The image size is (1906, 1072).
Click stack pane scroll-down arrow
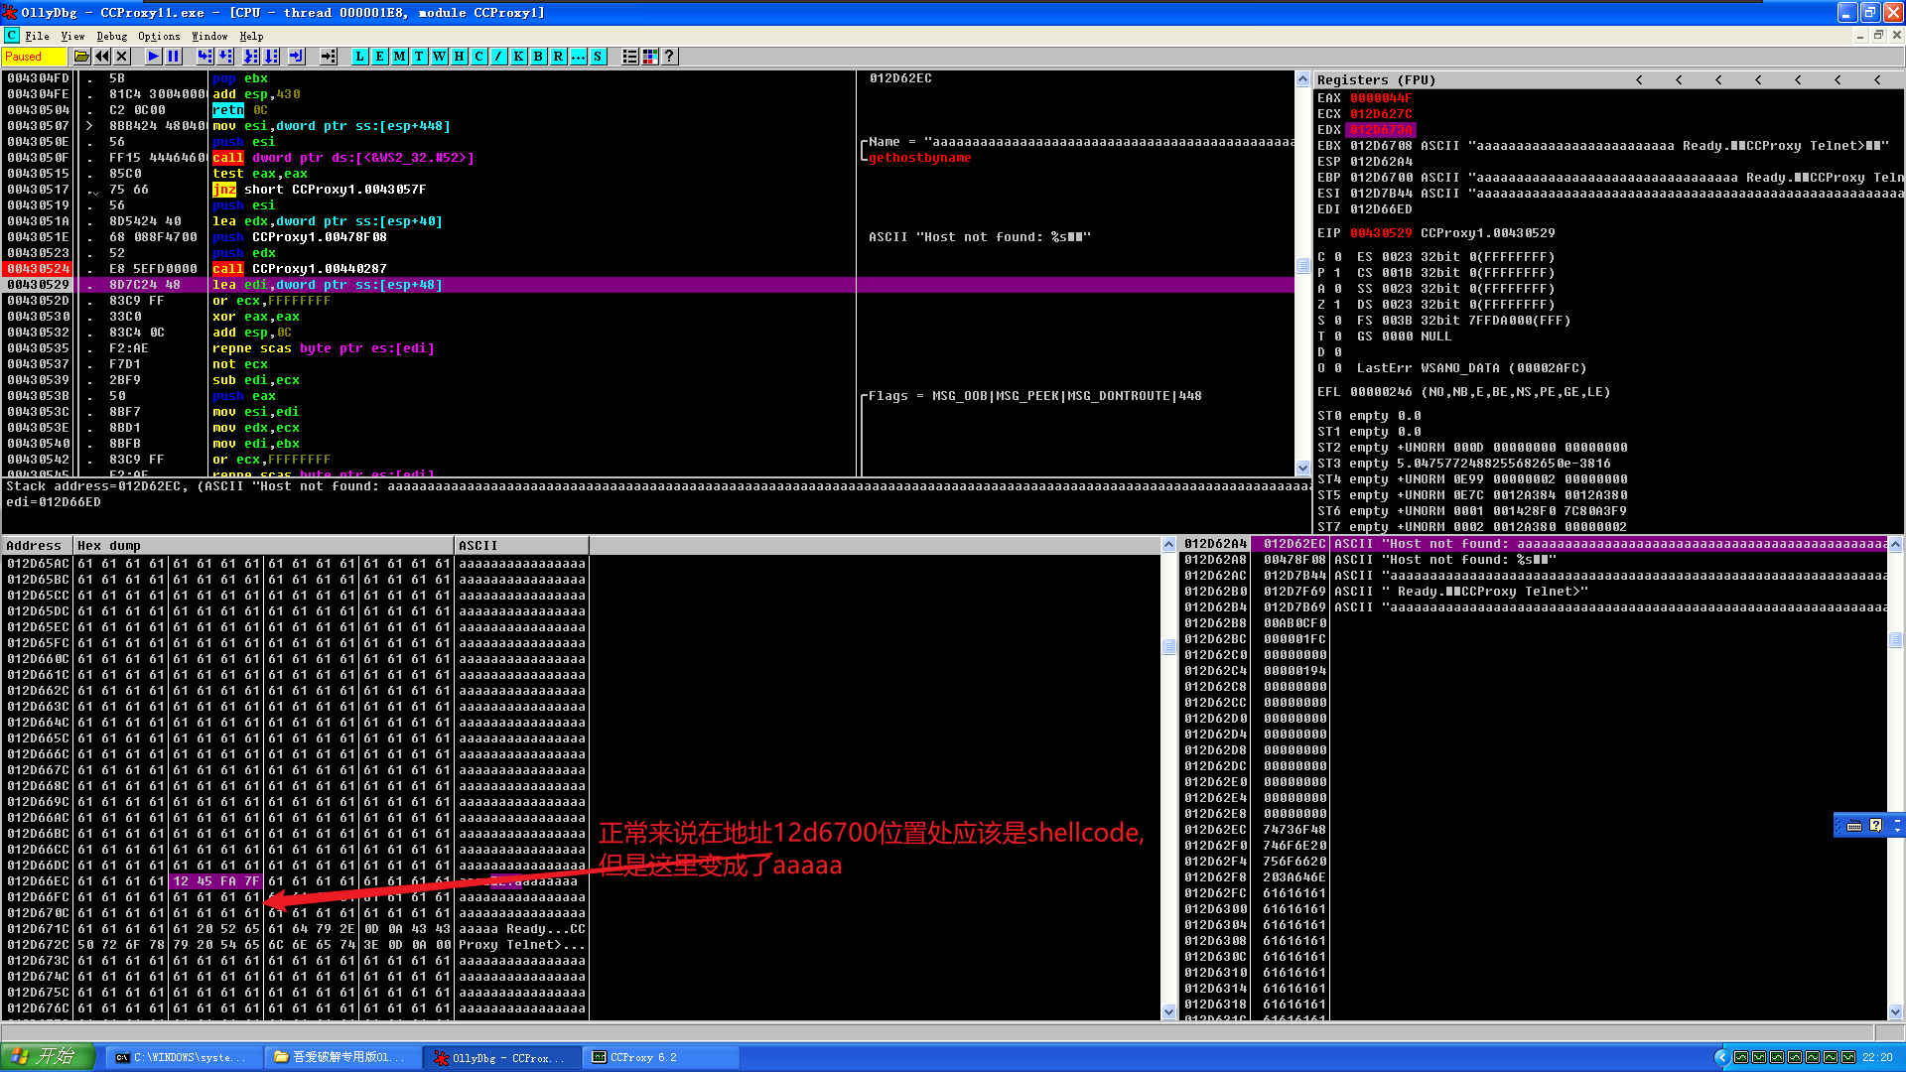tap(1895, 1011)
